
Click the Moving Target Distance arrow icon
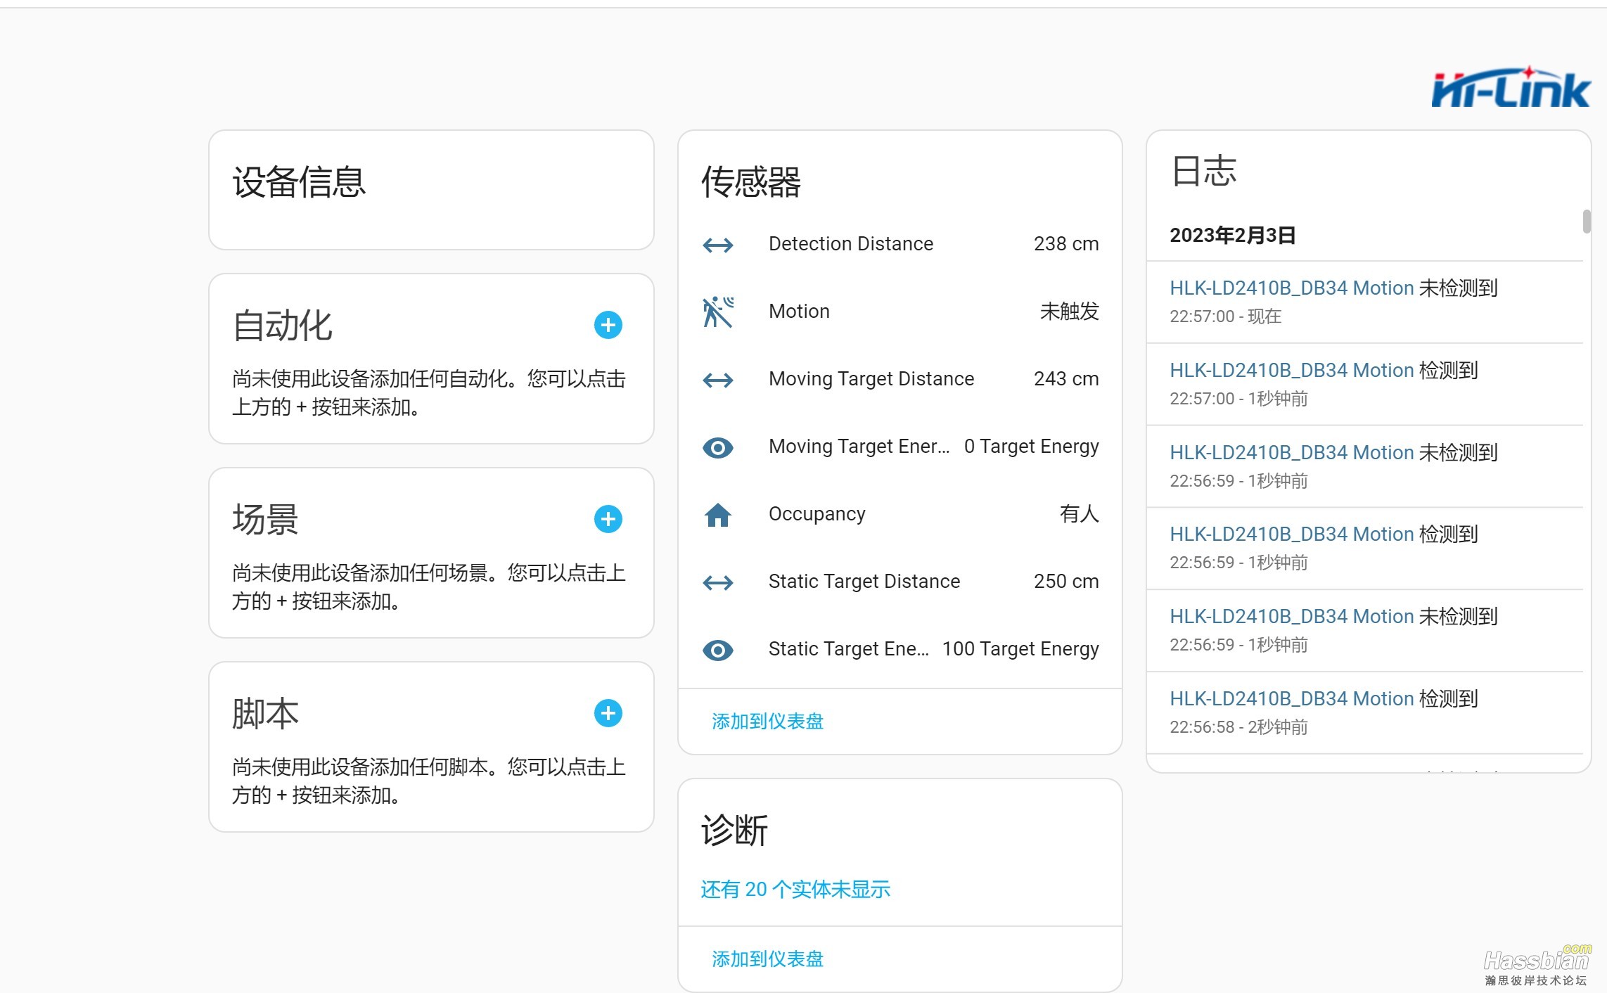tap(717, 380)
